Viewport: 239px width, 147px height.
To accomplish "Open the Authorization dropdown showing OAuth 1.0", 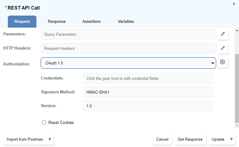I will (x=128, y=63).
